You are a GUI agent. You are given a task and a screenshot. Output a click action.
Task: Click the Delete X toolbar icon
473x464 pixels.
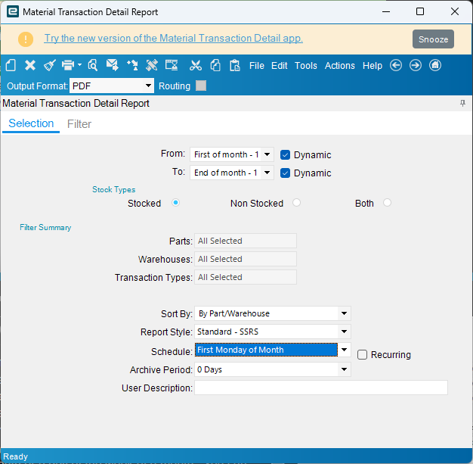pos(30,65)
